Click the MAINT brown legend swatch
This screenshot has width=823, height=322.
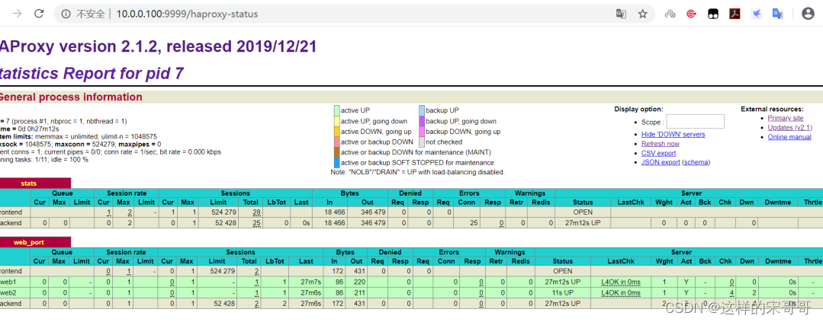[336, 152]
